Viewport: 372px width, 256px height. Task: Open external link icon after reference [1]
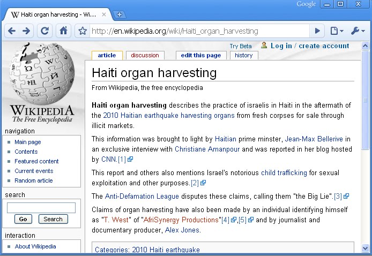(x=130, y=159)
